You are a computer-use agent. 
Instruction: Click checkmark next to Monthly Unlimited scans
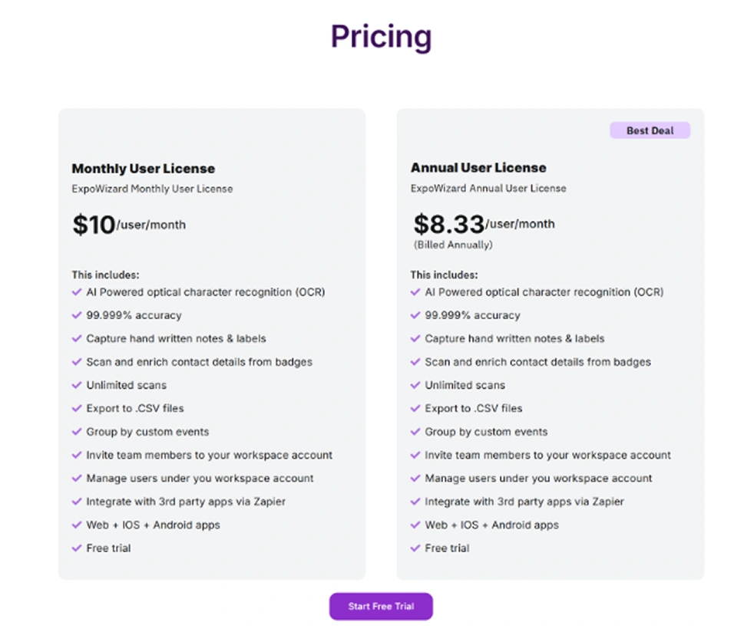[77, 386]
